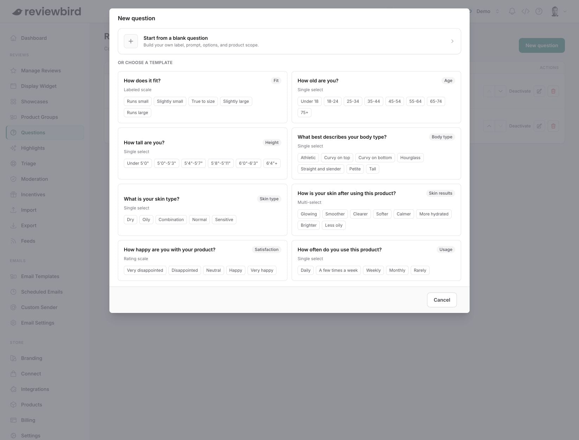This screenshot has height=440, width=579.
Task: Go to Email Templates in sidebar
Action: pyautogui.click(x=40, y=276)
